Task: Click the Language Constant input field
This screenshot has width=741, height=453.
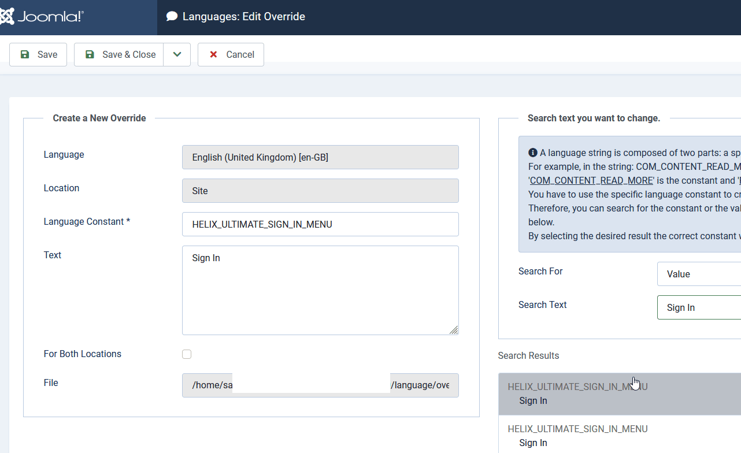Action: click(320, 224)
